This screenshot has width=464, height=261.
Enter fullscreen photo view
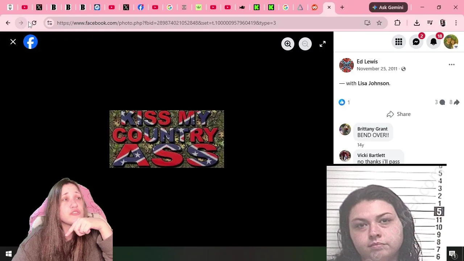[323, 44]
